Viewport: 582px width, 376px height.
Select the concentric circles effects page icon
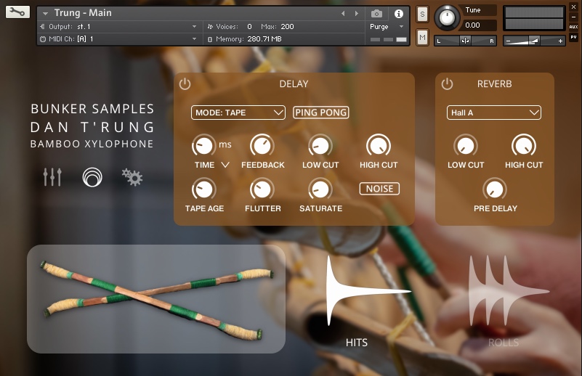92,176
